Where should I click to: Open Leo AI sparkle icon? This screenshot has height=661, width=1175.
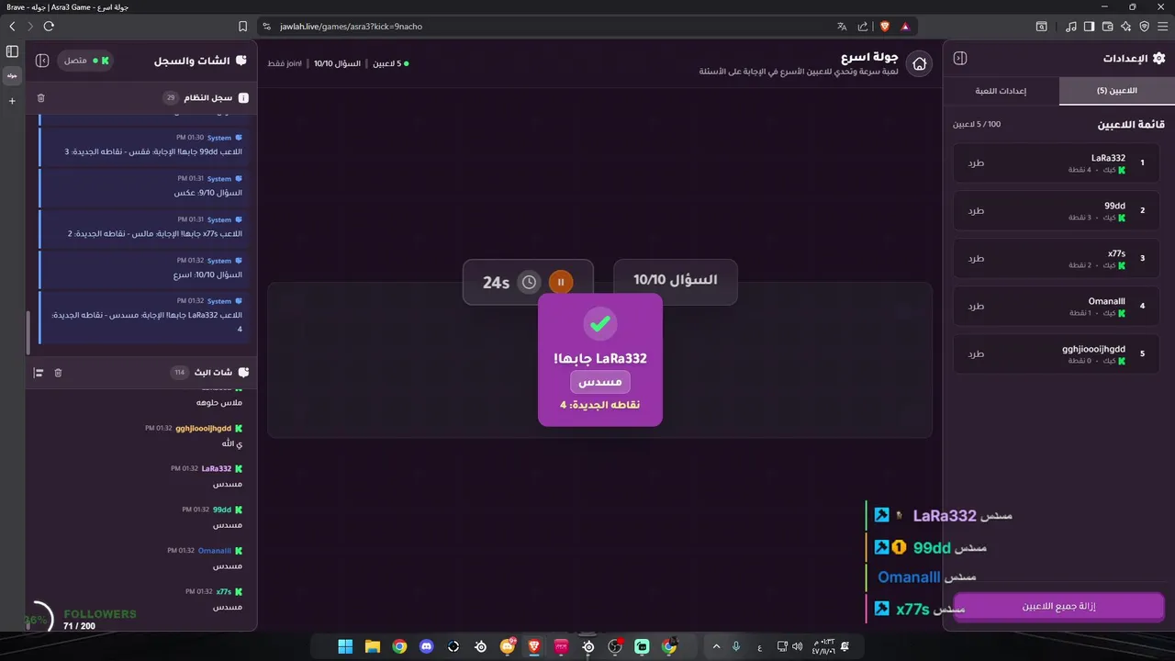point(1126,27)
